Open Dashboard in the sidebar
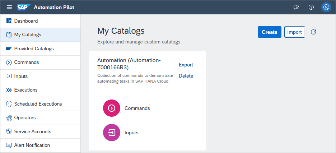The height and width of the screenshot is (153, 336). pyautogui.click(x=41, y=21)
